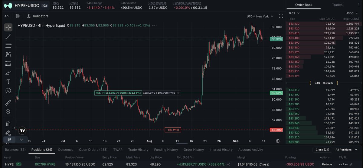The height and width of the screenshot is (168, 363).
Task: Toggle the magnet snap mode
Action: point(8,123)
